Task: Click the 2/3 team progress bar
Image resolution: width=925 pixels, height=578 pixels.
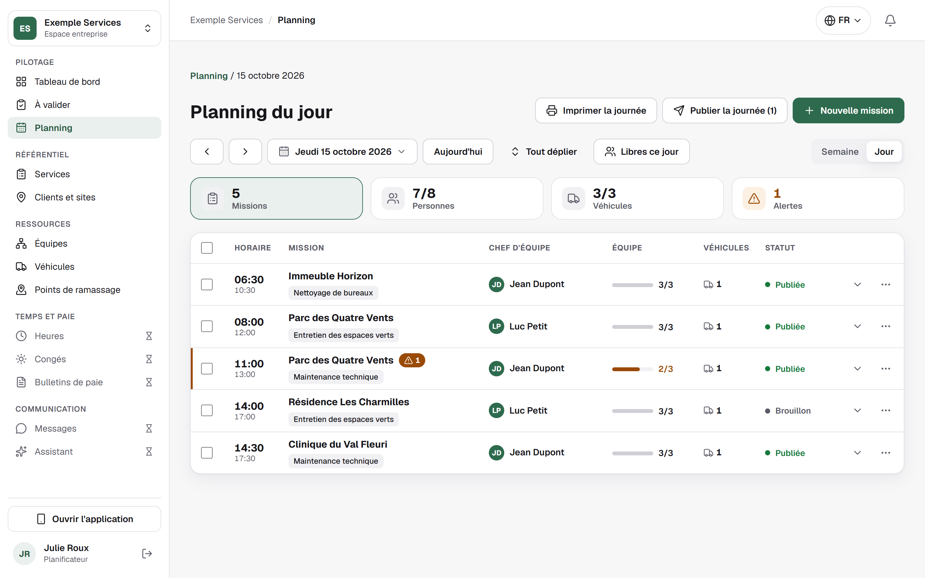Action: click(633, 369)
